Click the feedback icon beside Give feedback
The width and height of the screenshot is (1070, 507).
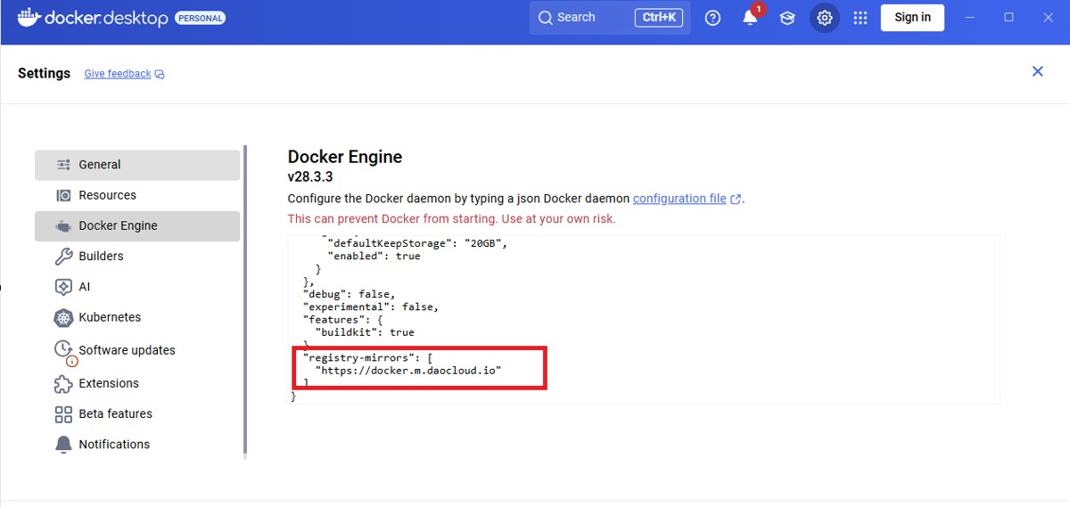160,75
